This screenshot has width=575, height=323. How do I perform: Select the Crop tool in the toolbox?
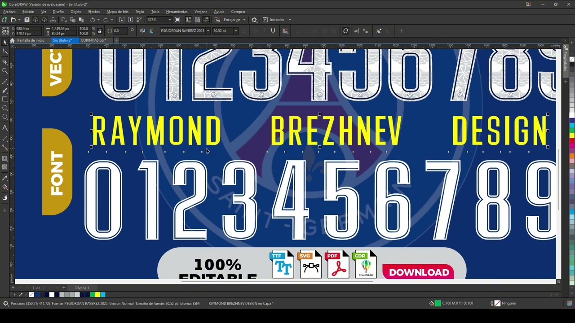[x=5, y=61]
